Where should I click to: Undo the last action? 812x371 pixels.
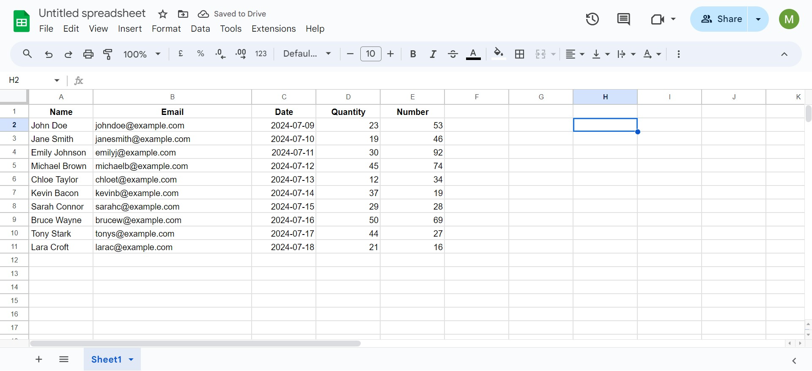point(49,54)
